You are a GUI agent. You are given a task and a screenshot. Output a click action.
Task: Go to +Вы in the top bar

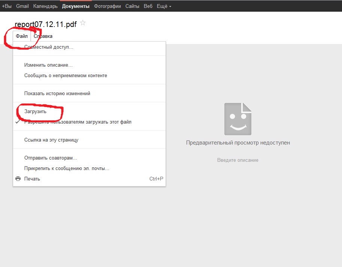point(6,6)
